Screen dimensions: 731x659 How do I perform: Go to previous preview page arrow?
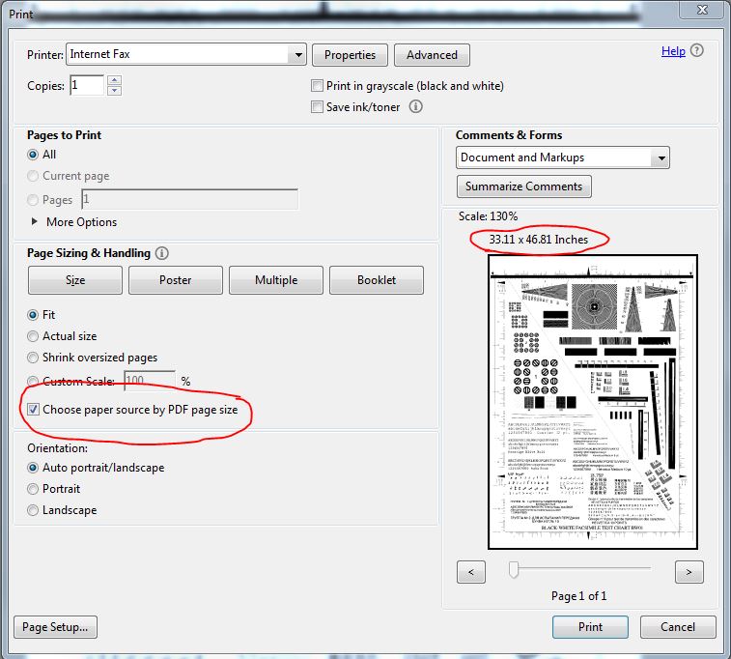click(x=470, y=572)
